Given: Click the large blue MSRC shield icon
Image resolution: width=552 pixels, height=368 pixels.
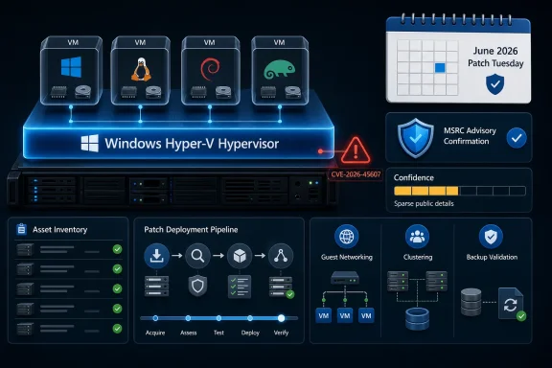Looking at the screenshot, I should click(x=416, y=138).
